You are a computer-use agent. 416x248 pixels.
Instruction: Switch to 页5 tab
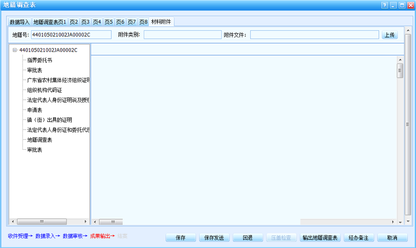[109, 22]
